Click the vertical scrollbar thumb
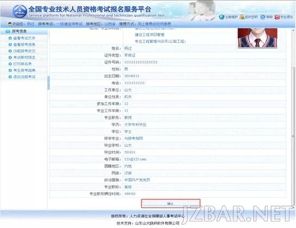Image resolution: width=296 pixels, height=228 pixels. [293, 136]
